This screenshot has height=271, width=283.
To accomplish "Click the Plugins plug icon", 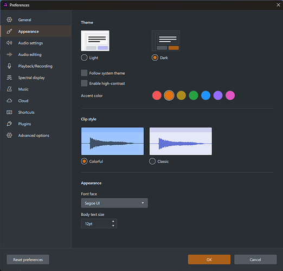I will point(9,124).
